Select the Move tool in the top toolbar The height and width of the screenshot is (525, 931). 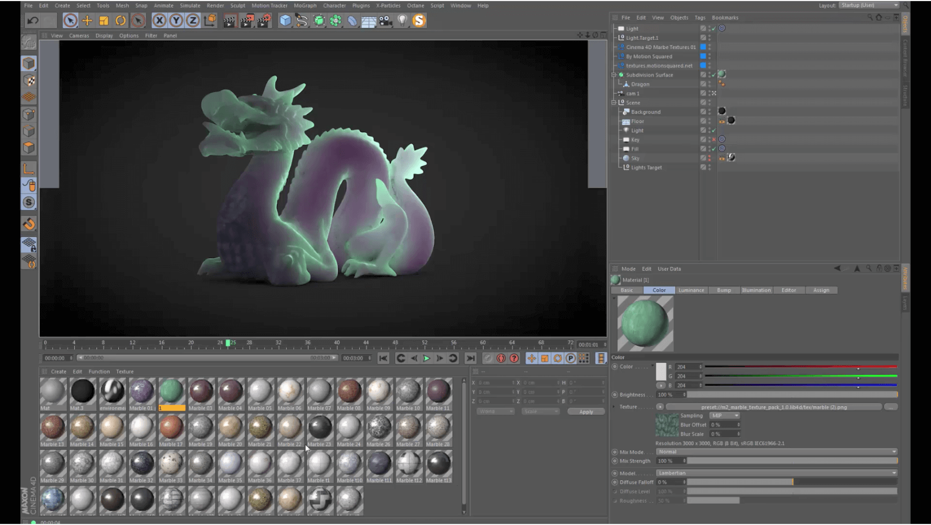click(87, 21)
